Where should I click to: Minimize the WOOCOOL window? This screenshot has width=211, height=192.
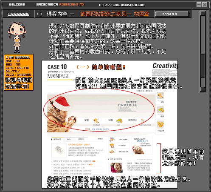tap(199, 5)
